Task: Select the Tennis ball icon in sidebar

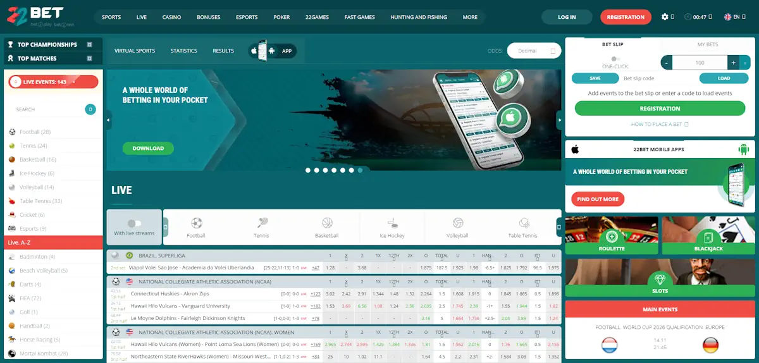Action: (x=12, y=145)
